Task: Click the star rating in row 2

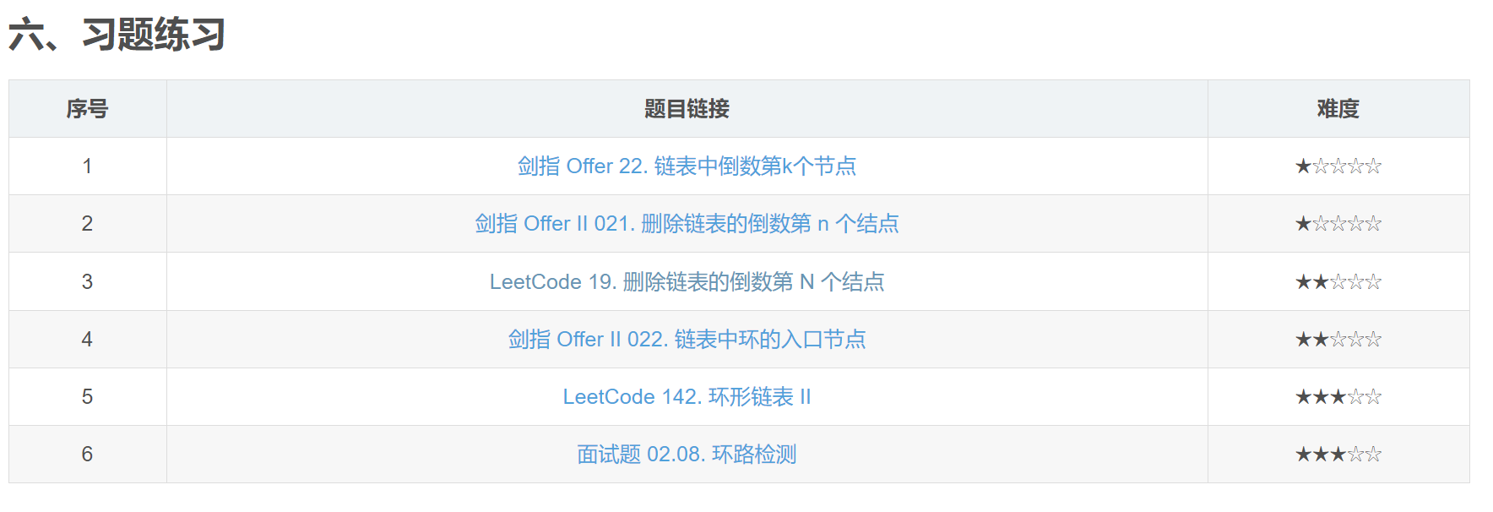Action: [1338, 224]
